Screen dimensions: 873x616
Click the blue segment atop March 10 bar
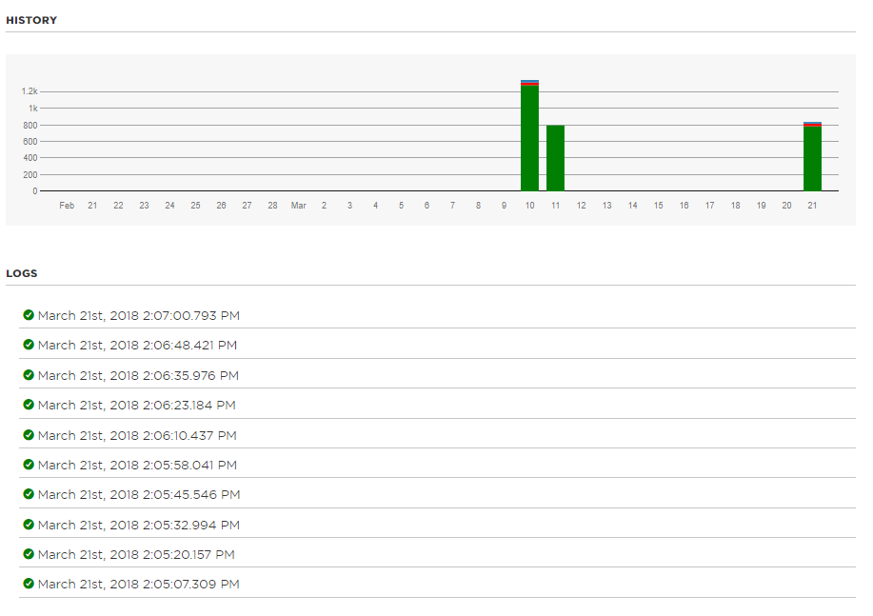point(529,81)
